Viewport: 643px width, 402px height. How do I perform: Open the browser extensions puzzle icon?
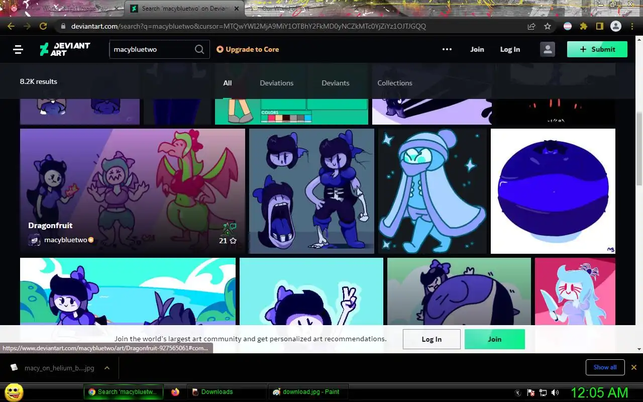[583, 26]
